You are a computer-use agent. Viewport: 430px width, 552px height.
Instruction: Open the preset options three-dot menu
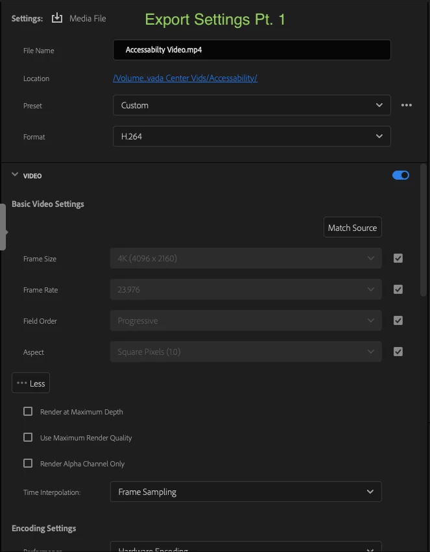click(x=407, y=105)
